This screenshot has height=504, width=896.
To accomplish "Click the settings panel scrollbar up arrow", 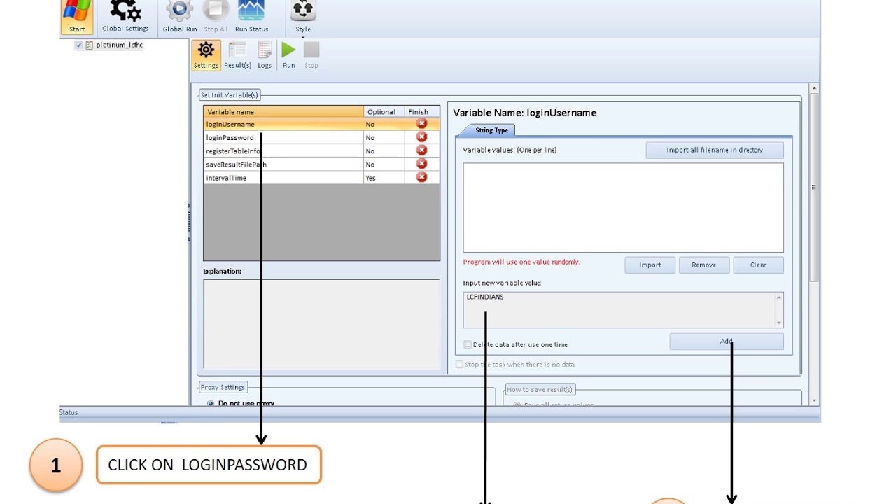I will [x=814, y=89].
